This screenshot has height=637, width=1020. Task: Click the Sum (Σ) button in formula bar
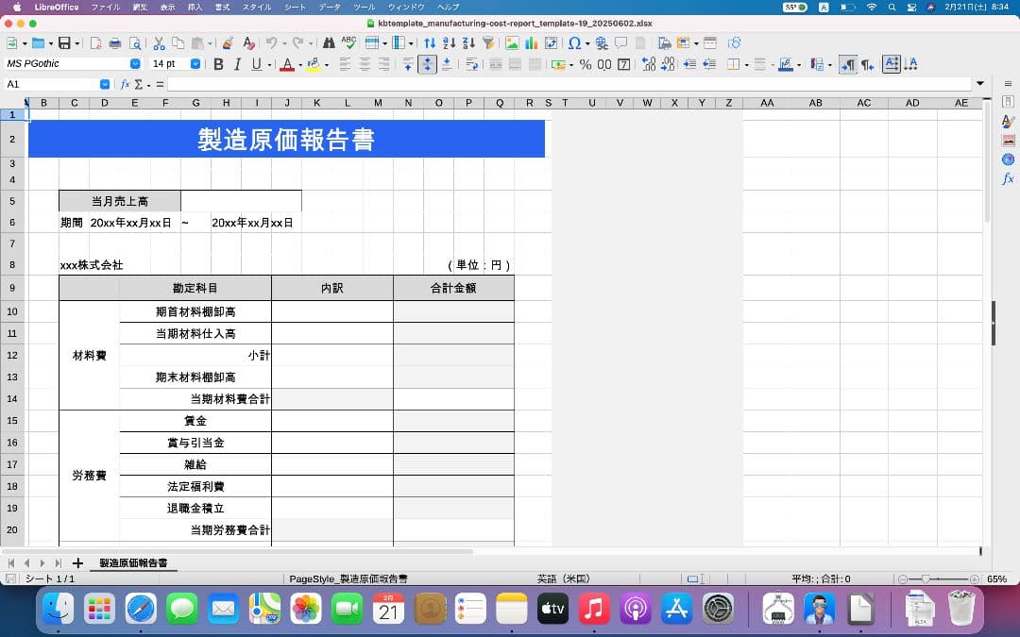coord(138,83)
